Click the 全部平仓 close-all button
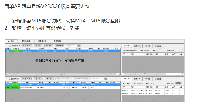The height and width of the screenshot is (109, 206). click(x=179, y=83)
